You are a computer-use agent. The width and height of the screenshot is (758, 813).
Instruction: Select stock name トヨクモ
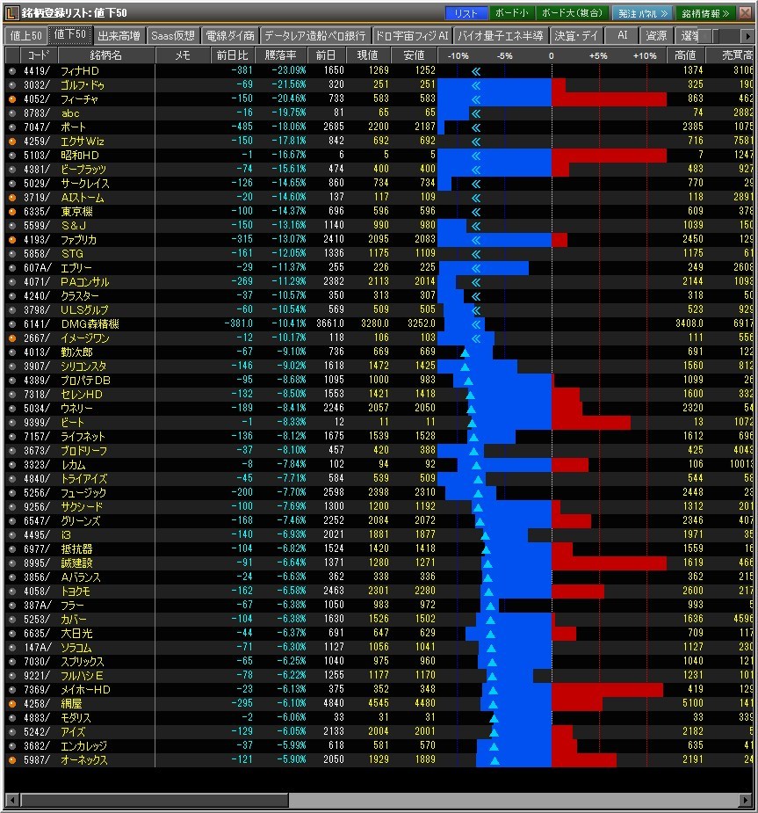76,592
